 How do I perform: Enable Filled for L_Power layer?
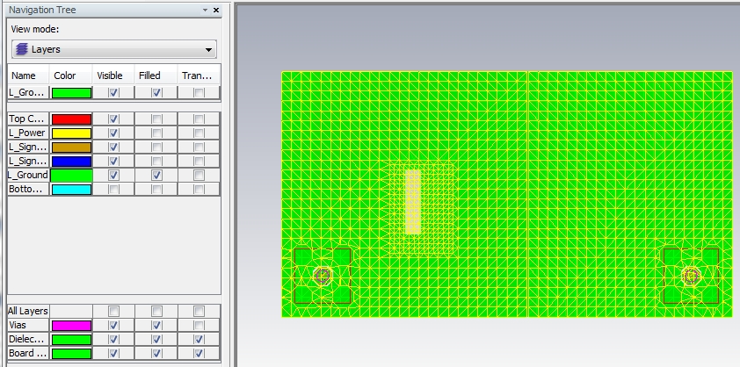(x=156, y=133)
